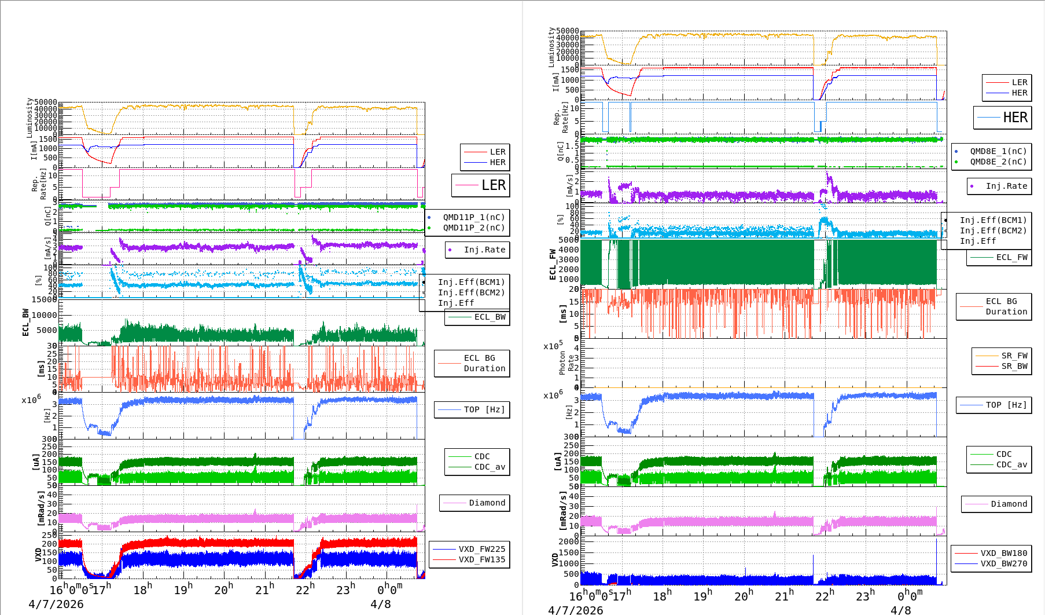Select the VXD_BW180 legend entry
1045x615 pixels.
(x=1003, y=553)
